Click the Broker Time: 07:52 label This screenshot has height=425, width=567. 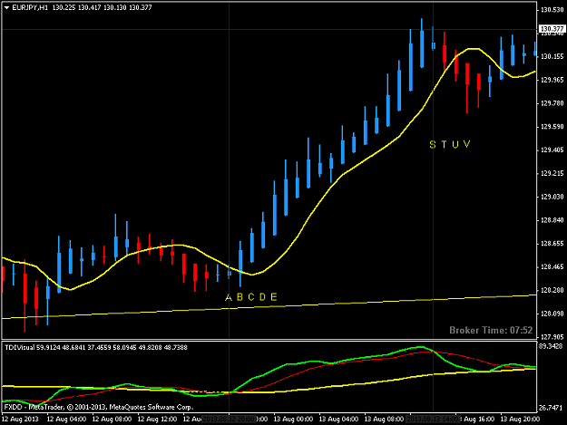491,330
